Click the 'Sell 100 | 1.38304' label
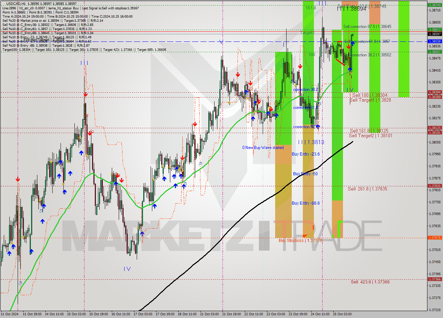This screenshot has width=443, height=318. [x=370, y=95]
